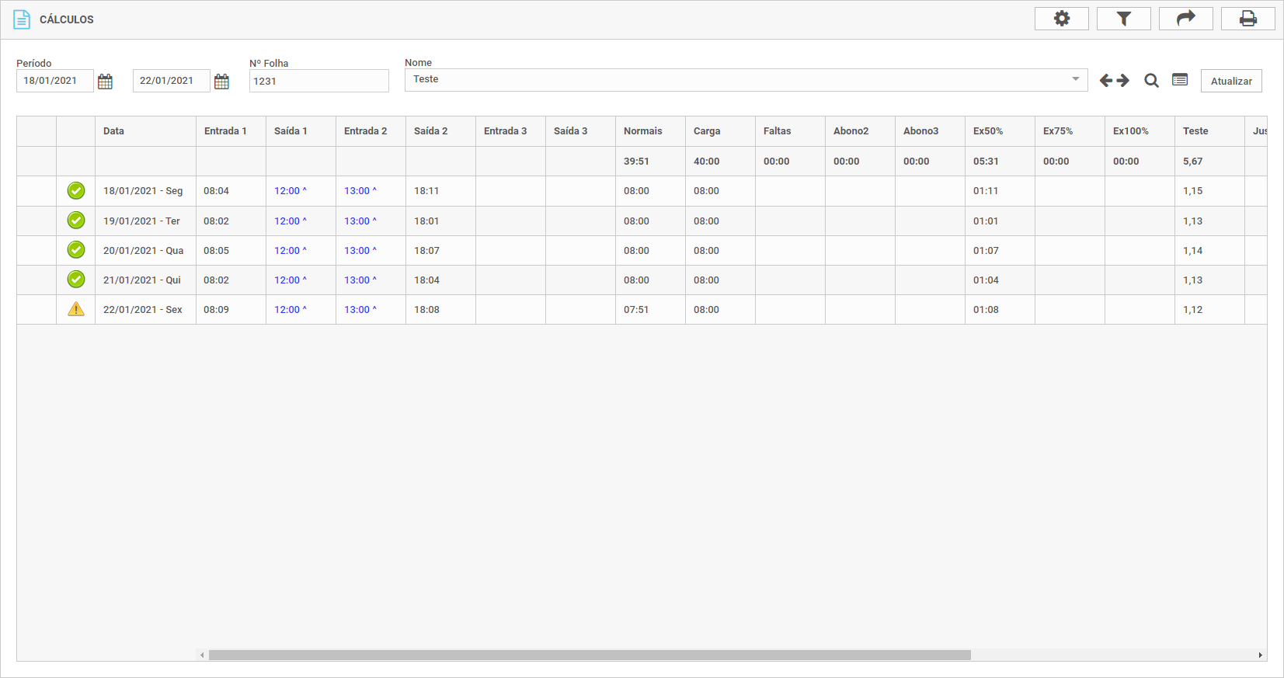
Task: Click the blue 12:00 Saída 1 on 19/01/2021
Action: pos(287,221)
